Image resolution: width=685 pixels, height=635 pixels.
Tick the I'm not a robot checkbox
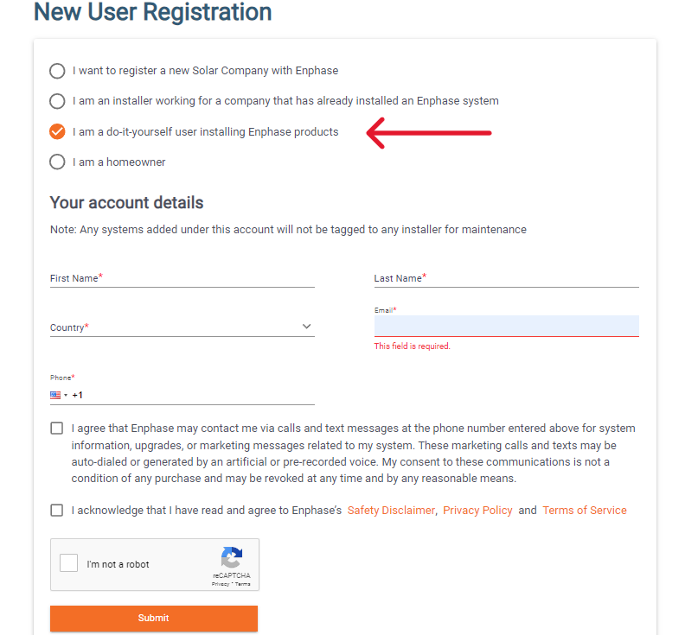[x=68, y=563]
